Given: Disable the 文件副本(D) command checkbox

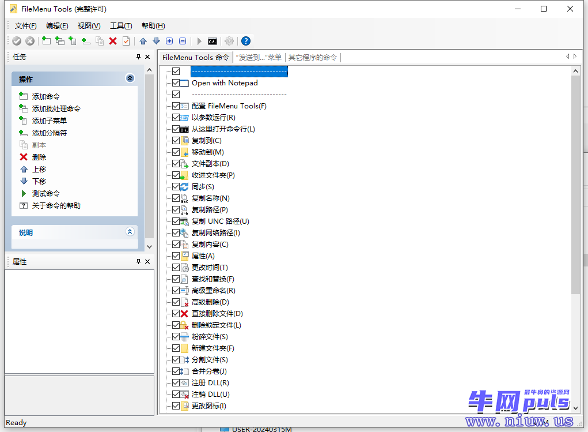Looking at the screenshot, I should click(176, 163).
